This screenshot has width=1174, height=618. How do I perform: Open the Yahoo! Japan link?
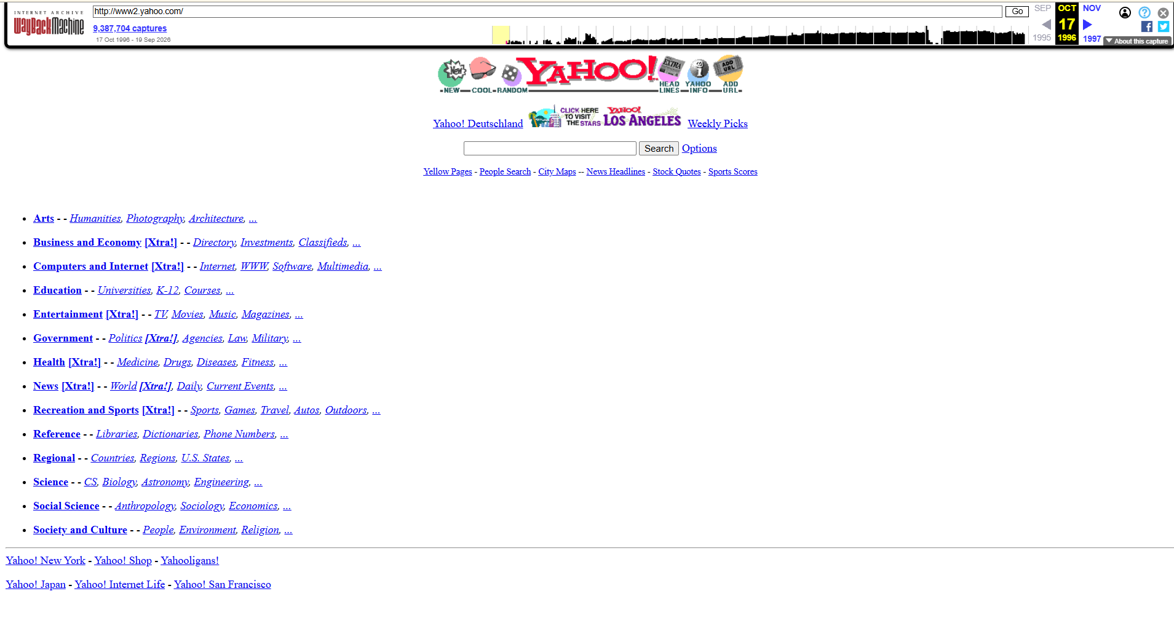coord(36,584)
